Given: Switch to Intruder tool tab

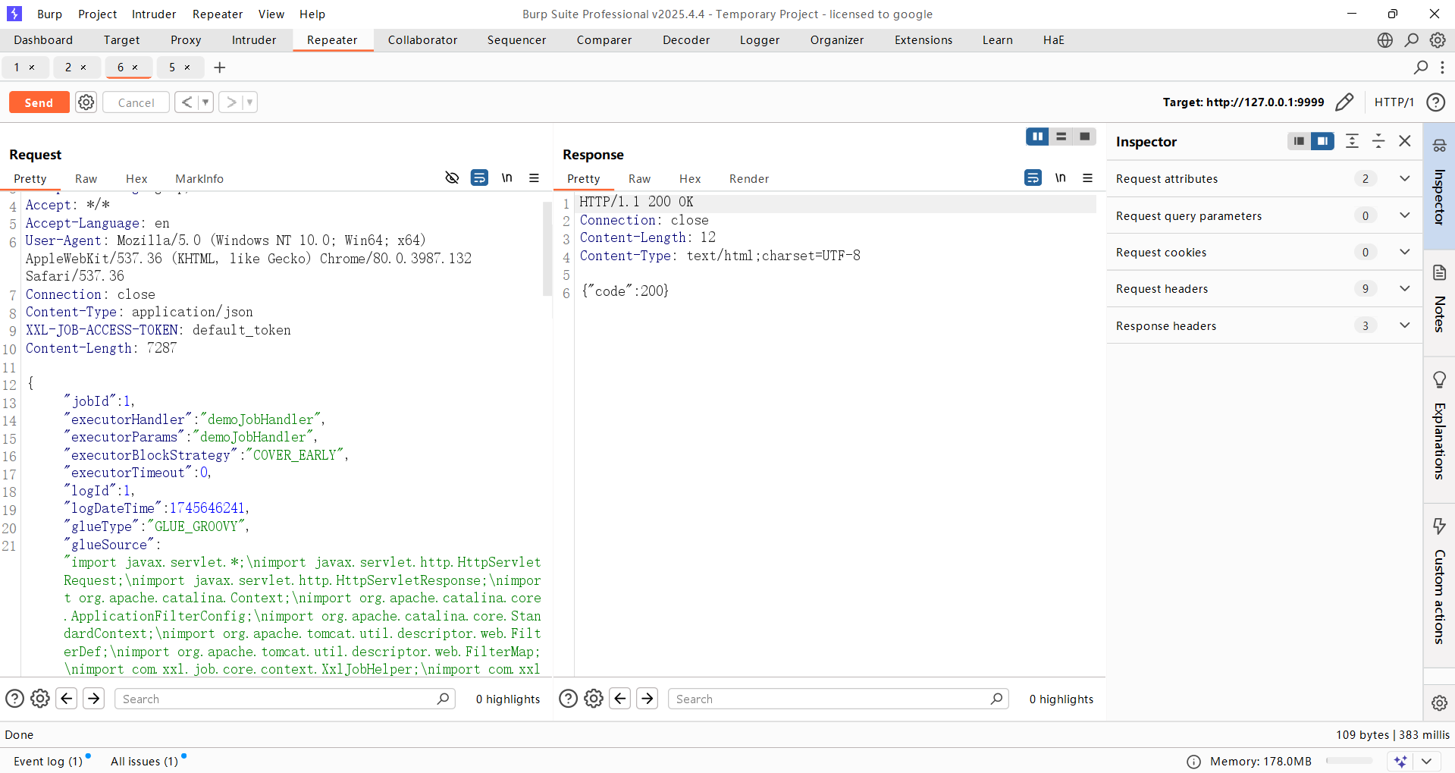Looking at the screenshot, I should click(254, 40).
